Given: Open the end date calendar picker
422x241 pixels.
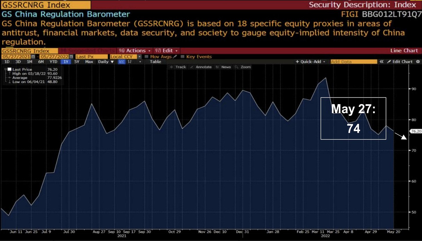Looking at the screenshot, I should tap(71, 57).
